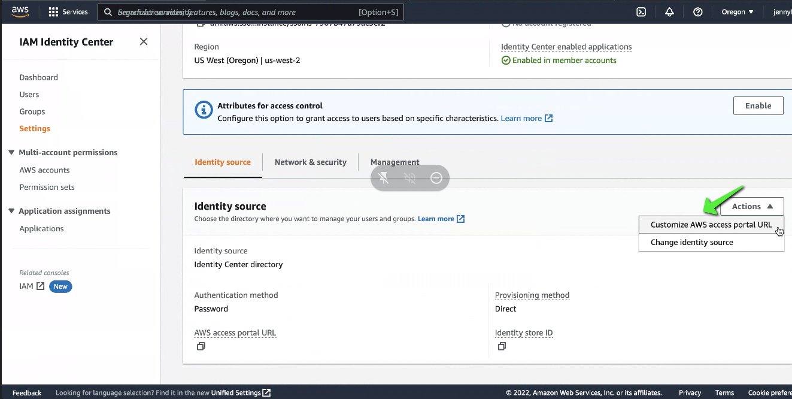Select Customize AWS access portal URL

(711, 225)
